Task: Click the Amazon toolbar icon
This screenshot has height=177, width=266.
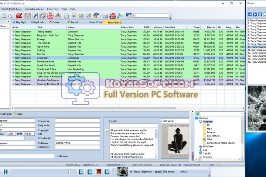Action: point(58,15)
